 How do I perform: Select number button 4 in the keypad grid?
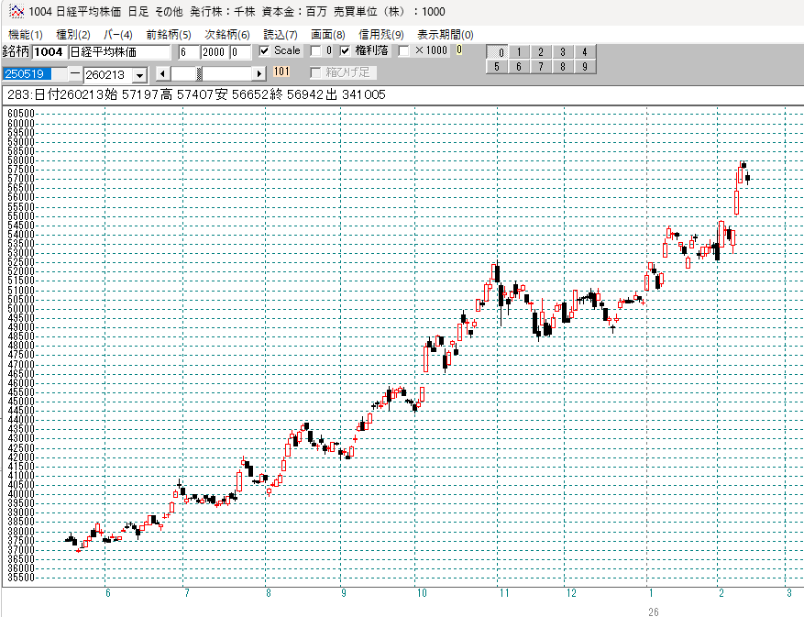pos(584,52)
